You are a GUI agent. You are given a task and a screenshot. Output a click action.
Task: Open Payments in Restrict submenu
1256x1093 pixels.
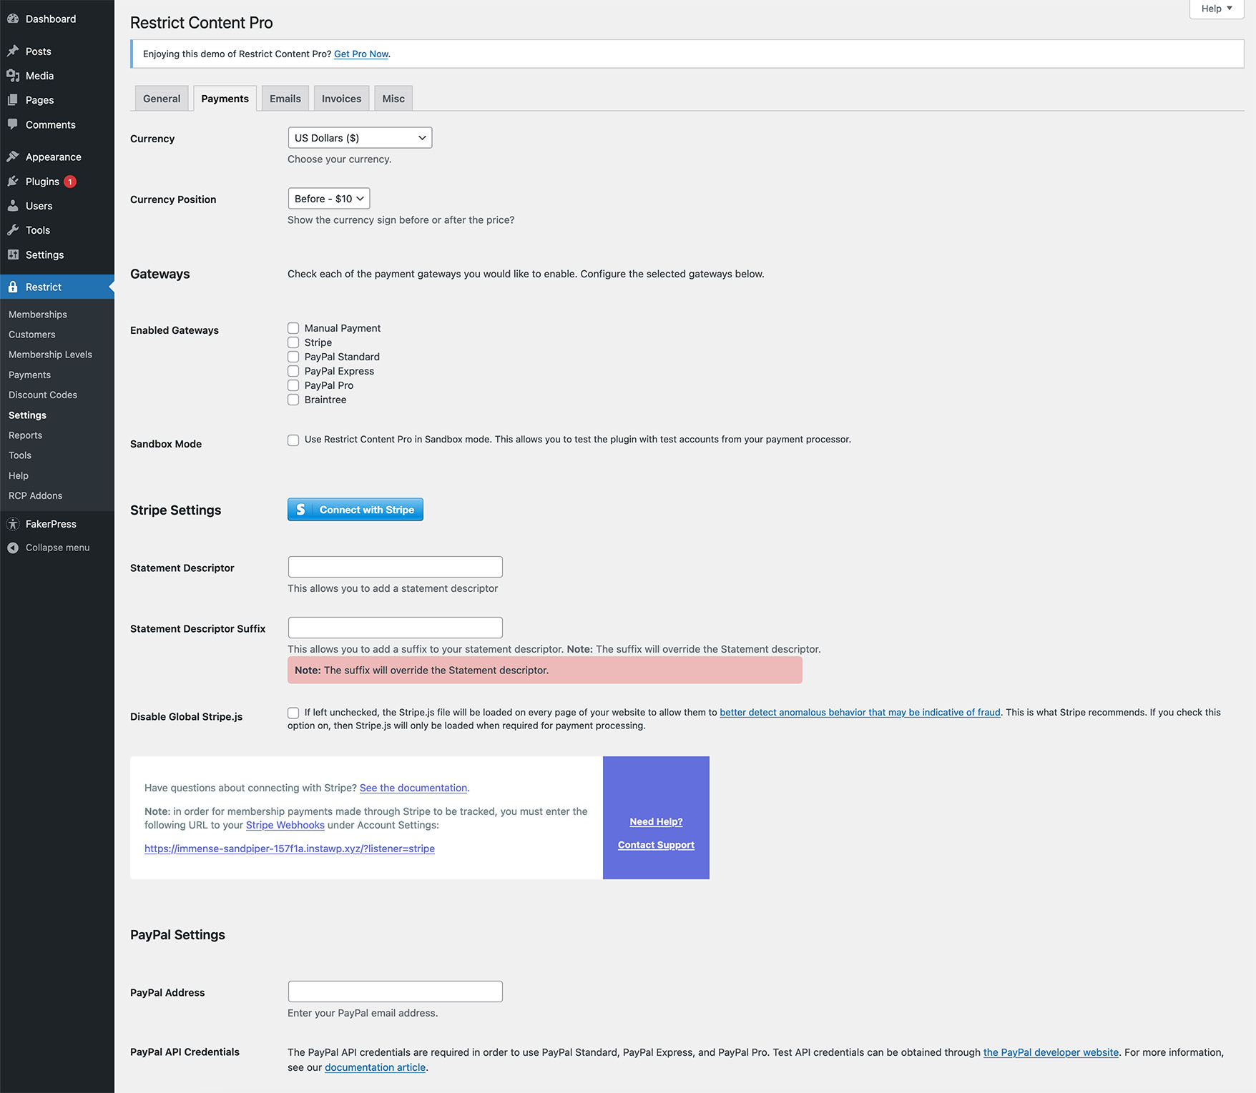(x=29, y=375)
